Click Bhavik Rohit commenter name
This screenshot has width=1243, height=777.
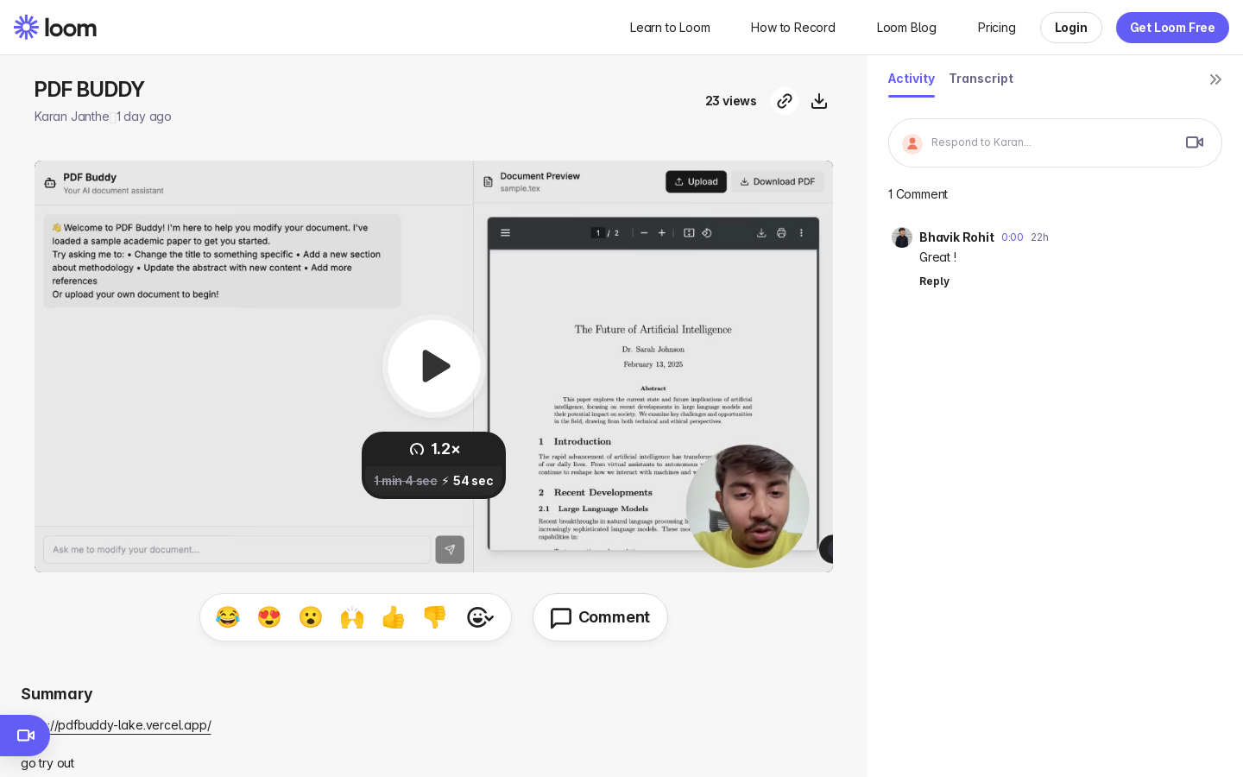click(956, 237)
